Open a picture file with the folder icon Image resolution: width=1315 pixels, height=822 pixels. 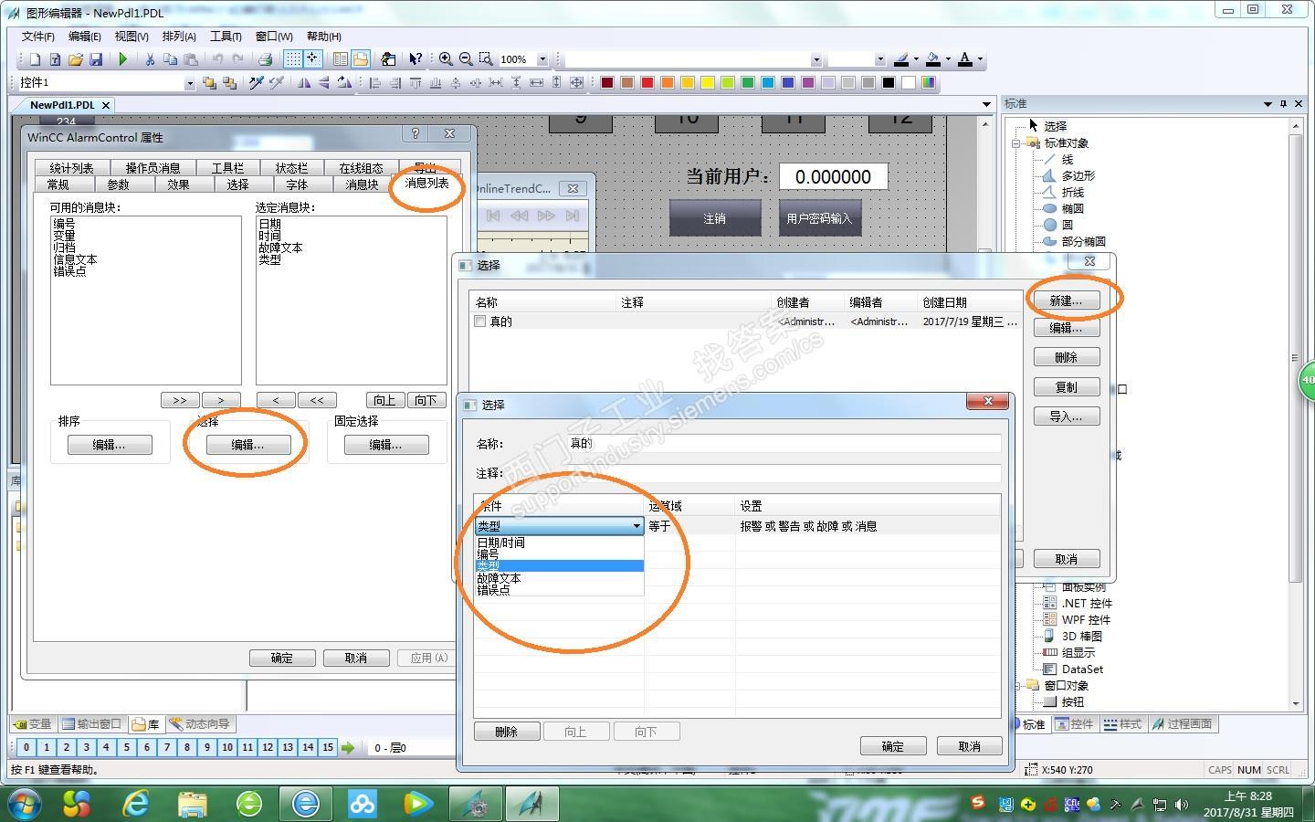click(x=75, y=59)
